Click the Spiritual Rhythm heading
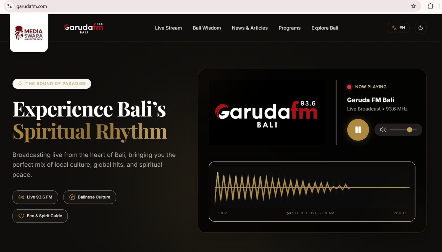The height and width of the screenshot is (252, 442). [x=90, y=132]
